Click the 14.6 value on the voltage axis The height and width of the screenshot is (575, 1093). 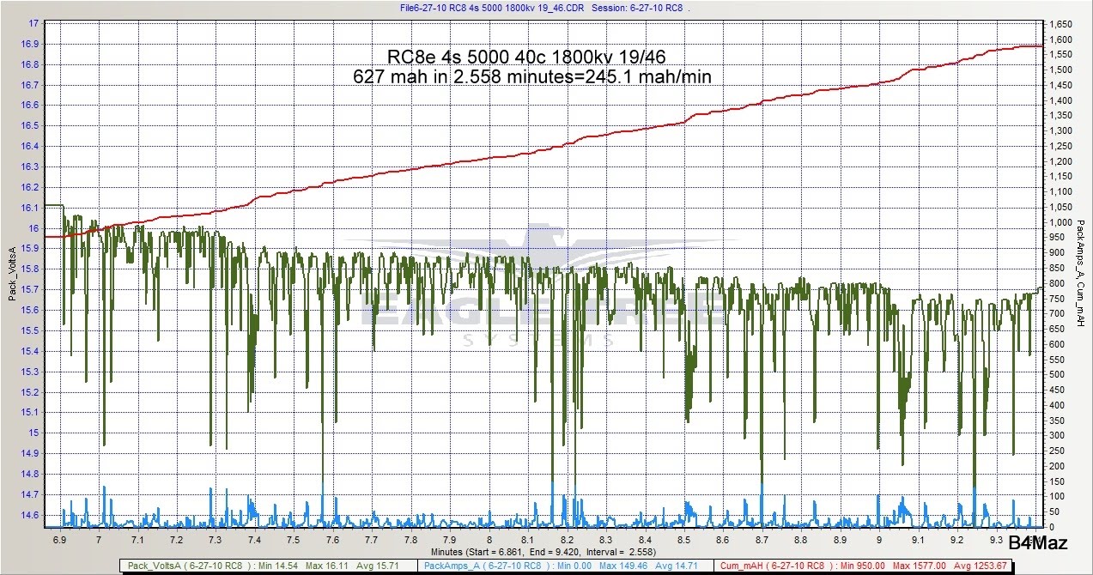pyautogui.click(x=31, y=515)
